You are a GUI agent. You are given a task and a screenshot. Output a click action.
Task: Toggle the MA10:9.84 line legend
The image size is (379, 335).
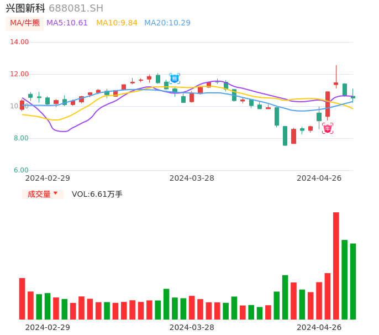(117, 23)
